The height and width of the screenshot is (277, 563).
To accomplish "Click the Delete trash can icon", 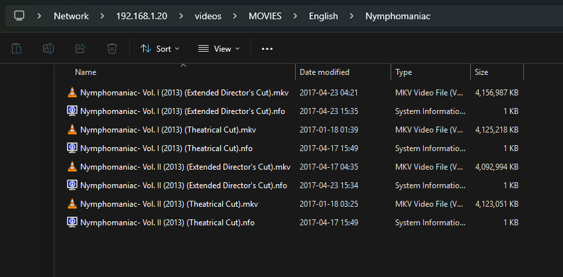I will pos(112,48).
